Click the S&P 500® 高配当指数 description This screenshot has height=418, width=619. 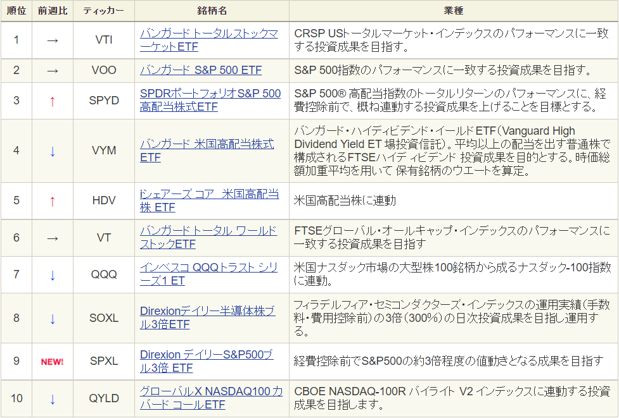pyautogui.click(x=450, y=100)
